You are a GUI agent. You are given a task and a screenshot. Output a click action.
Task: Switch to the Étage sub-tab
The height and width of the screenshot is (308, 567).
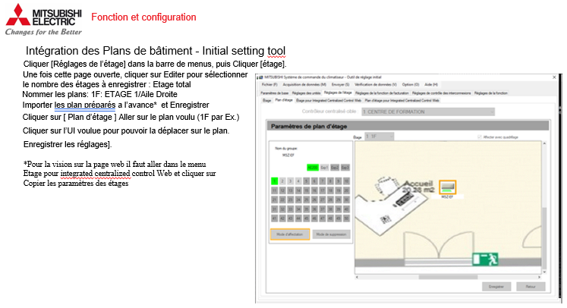point(267,100)
